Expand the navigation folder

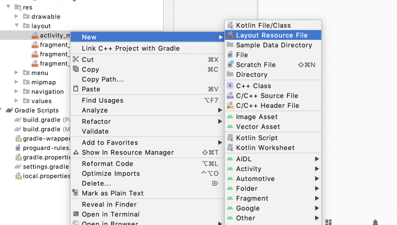point(16,92)
